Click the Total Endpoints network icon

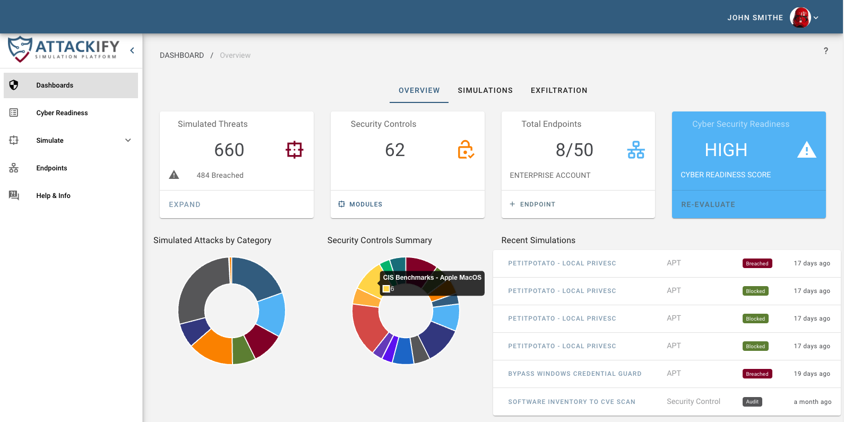(636, 150)
